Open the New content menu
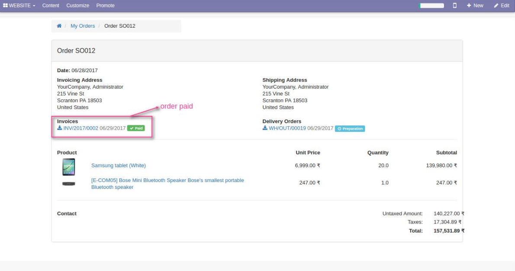515x271 pixels. coord(475,6)
